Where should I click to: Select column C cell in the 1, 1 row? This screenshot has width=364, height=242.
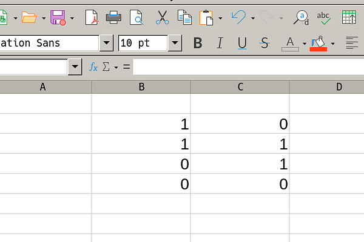240,143
